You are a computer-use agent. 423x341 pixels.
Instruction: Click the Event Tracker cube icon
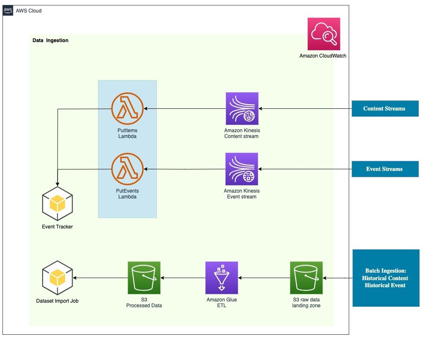[58, 203]
